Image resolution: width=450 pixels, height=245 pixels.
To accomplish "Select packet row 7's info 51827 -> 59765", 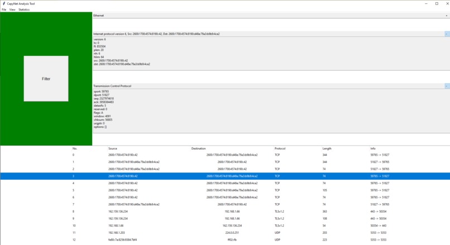I will [380, 205].
